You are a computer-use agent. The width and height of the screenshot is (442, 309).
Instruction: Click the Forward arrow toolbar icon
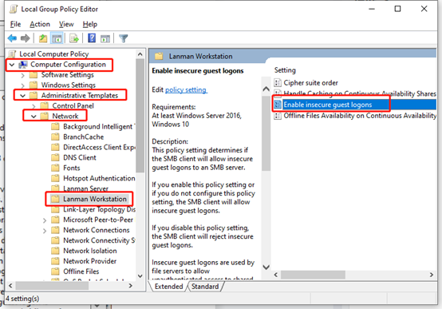click(25, 38)
